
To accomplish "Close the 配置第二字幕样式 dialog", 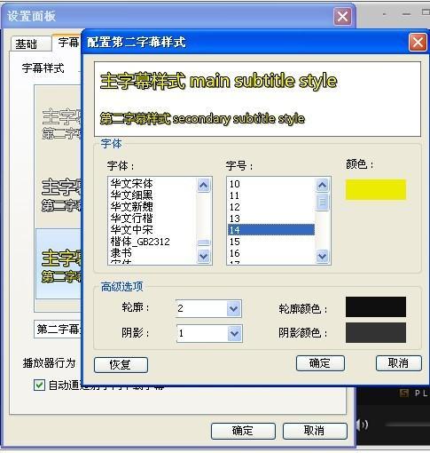I will pyautogui.click(x=418, y=43).
